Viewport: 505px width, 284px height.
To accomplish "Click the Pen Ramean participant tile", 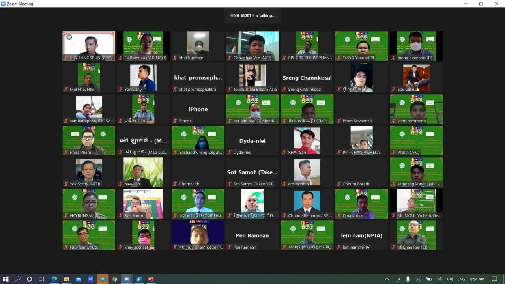I will tap(252, 235).
